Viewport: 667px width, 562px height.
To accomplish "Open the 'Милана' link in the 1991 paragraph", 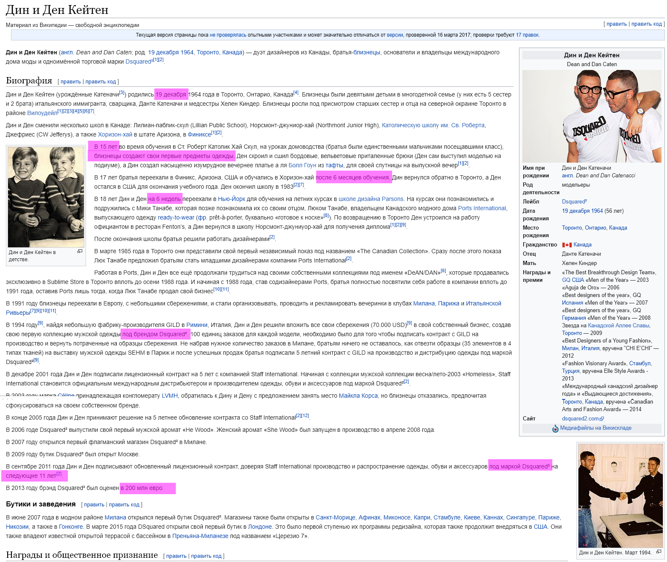I will point(424,304).
